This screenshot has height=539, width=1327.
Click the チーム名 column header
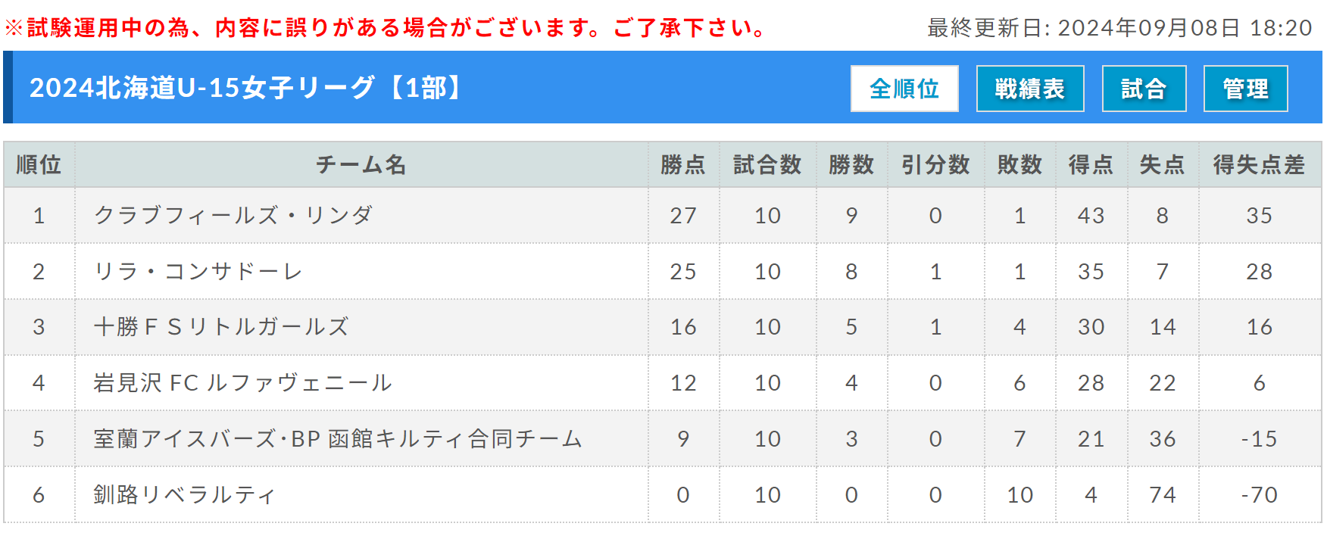(x=361, y=164)
